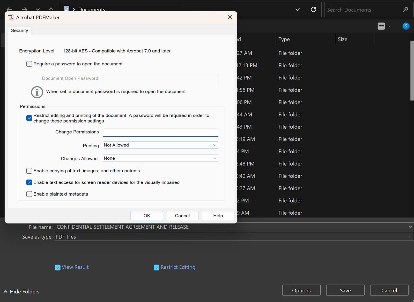Cancel the Save dialog
The height and width of the screenshot is (302, 414).
pos(389,290)
